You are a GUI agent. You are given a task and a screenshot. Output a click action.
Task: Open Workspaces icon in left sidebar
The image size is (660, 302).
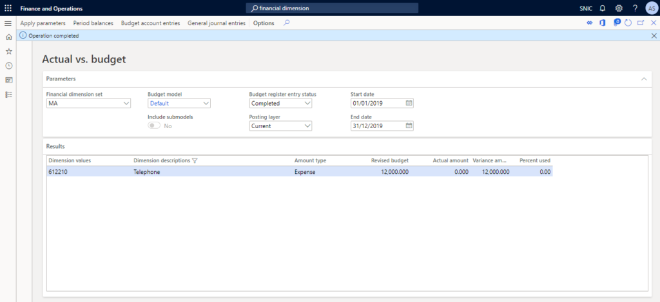pos(8,80)
